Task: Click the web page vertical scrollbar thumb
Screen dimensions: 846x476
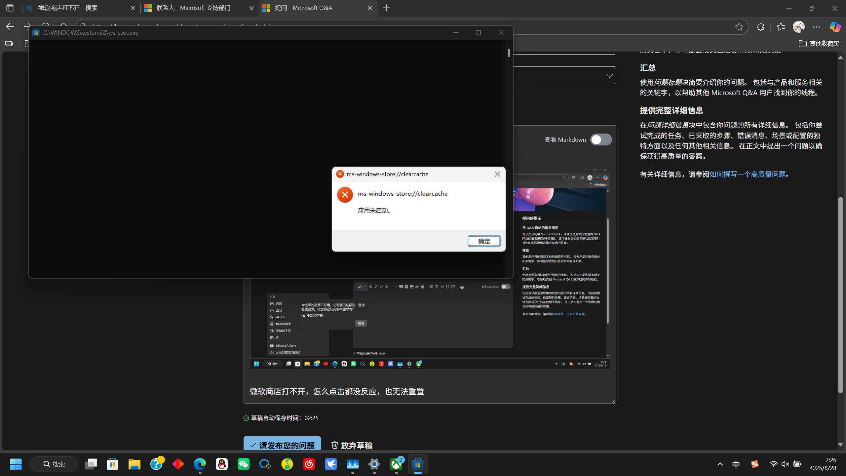Action: click(x=840, y=295)
